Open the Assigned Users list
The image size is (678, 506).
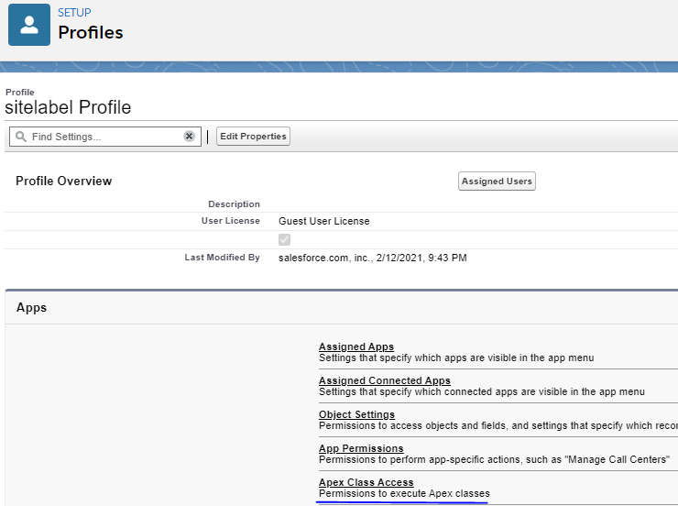click(497, 181)
